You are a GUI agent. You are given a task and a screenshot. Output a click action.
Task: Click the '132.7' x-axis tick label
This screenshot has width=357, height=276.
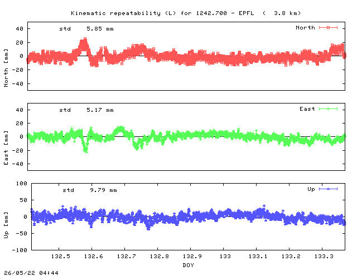click(x=127, y=256)
